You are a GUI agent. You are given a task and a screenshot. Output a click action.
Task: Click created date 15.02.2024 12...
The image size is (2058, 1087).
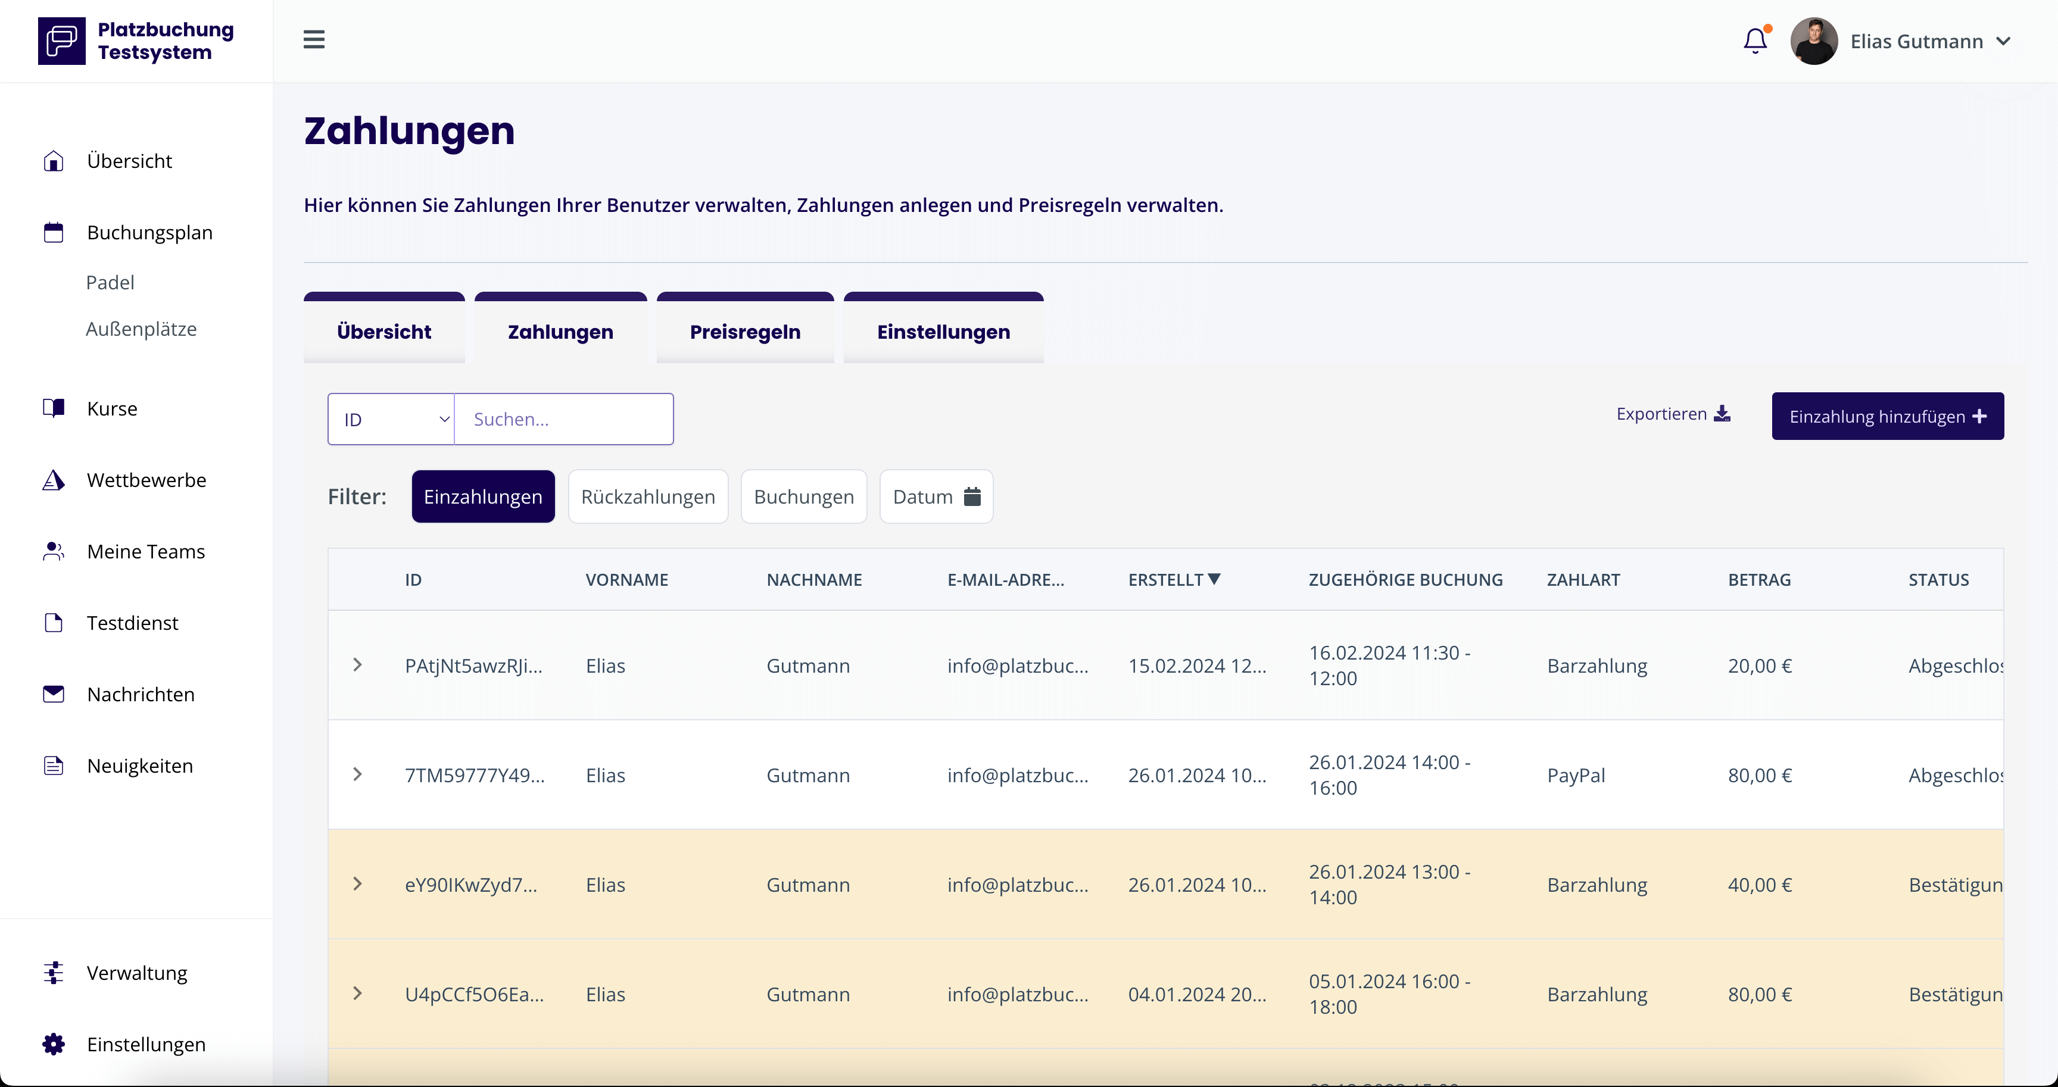tap(1198, 666)
